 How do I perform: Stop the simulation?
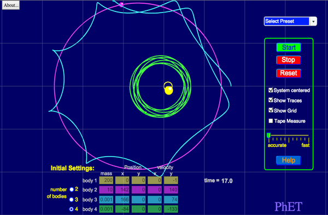tap(289, 60)
